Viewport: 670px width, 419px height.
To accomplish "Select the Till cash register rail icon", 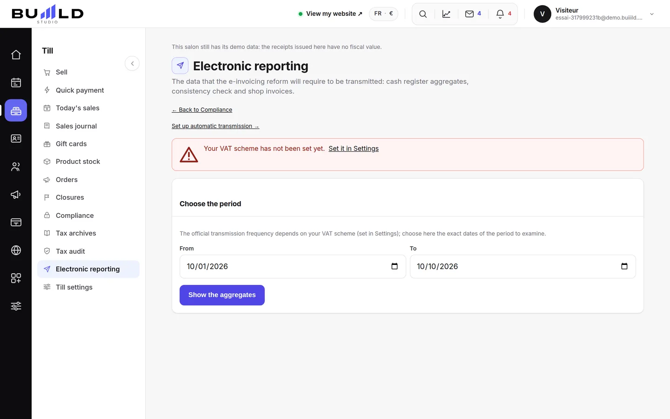I will point(16,110).
